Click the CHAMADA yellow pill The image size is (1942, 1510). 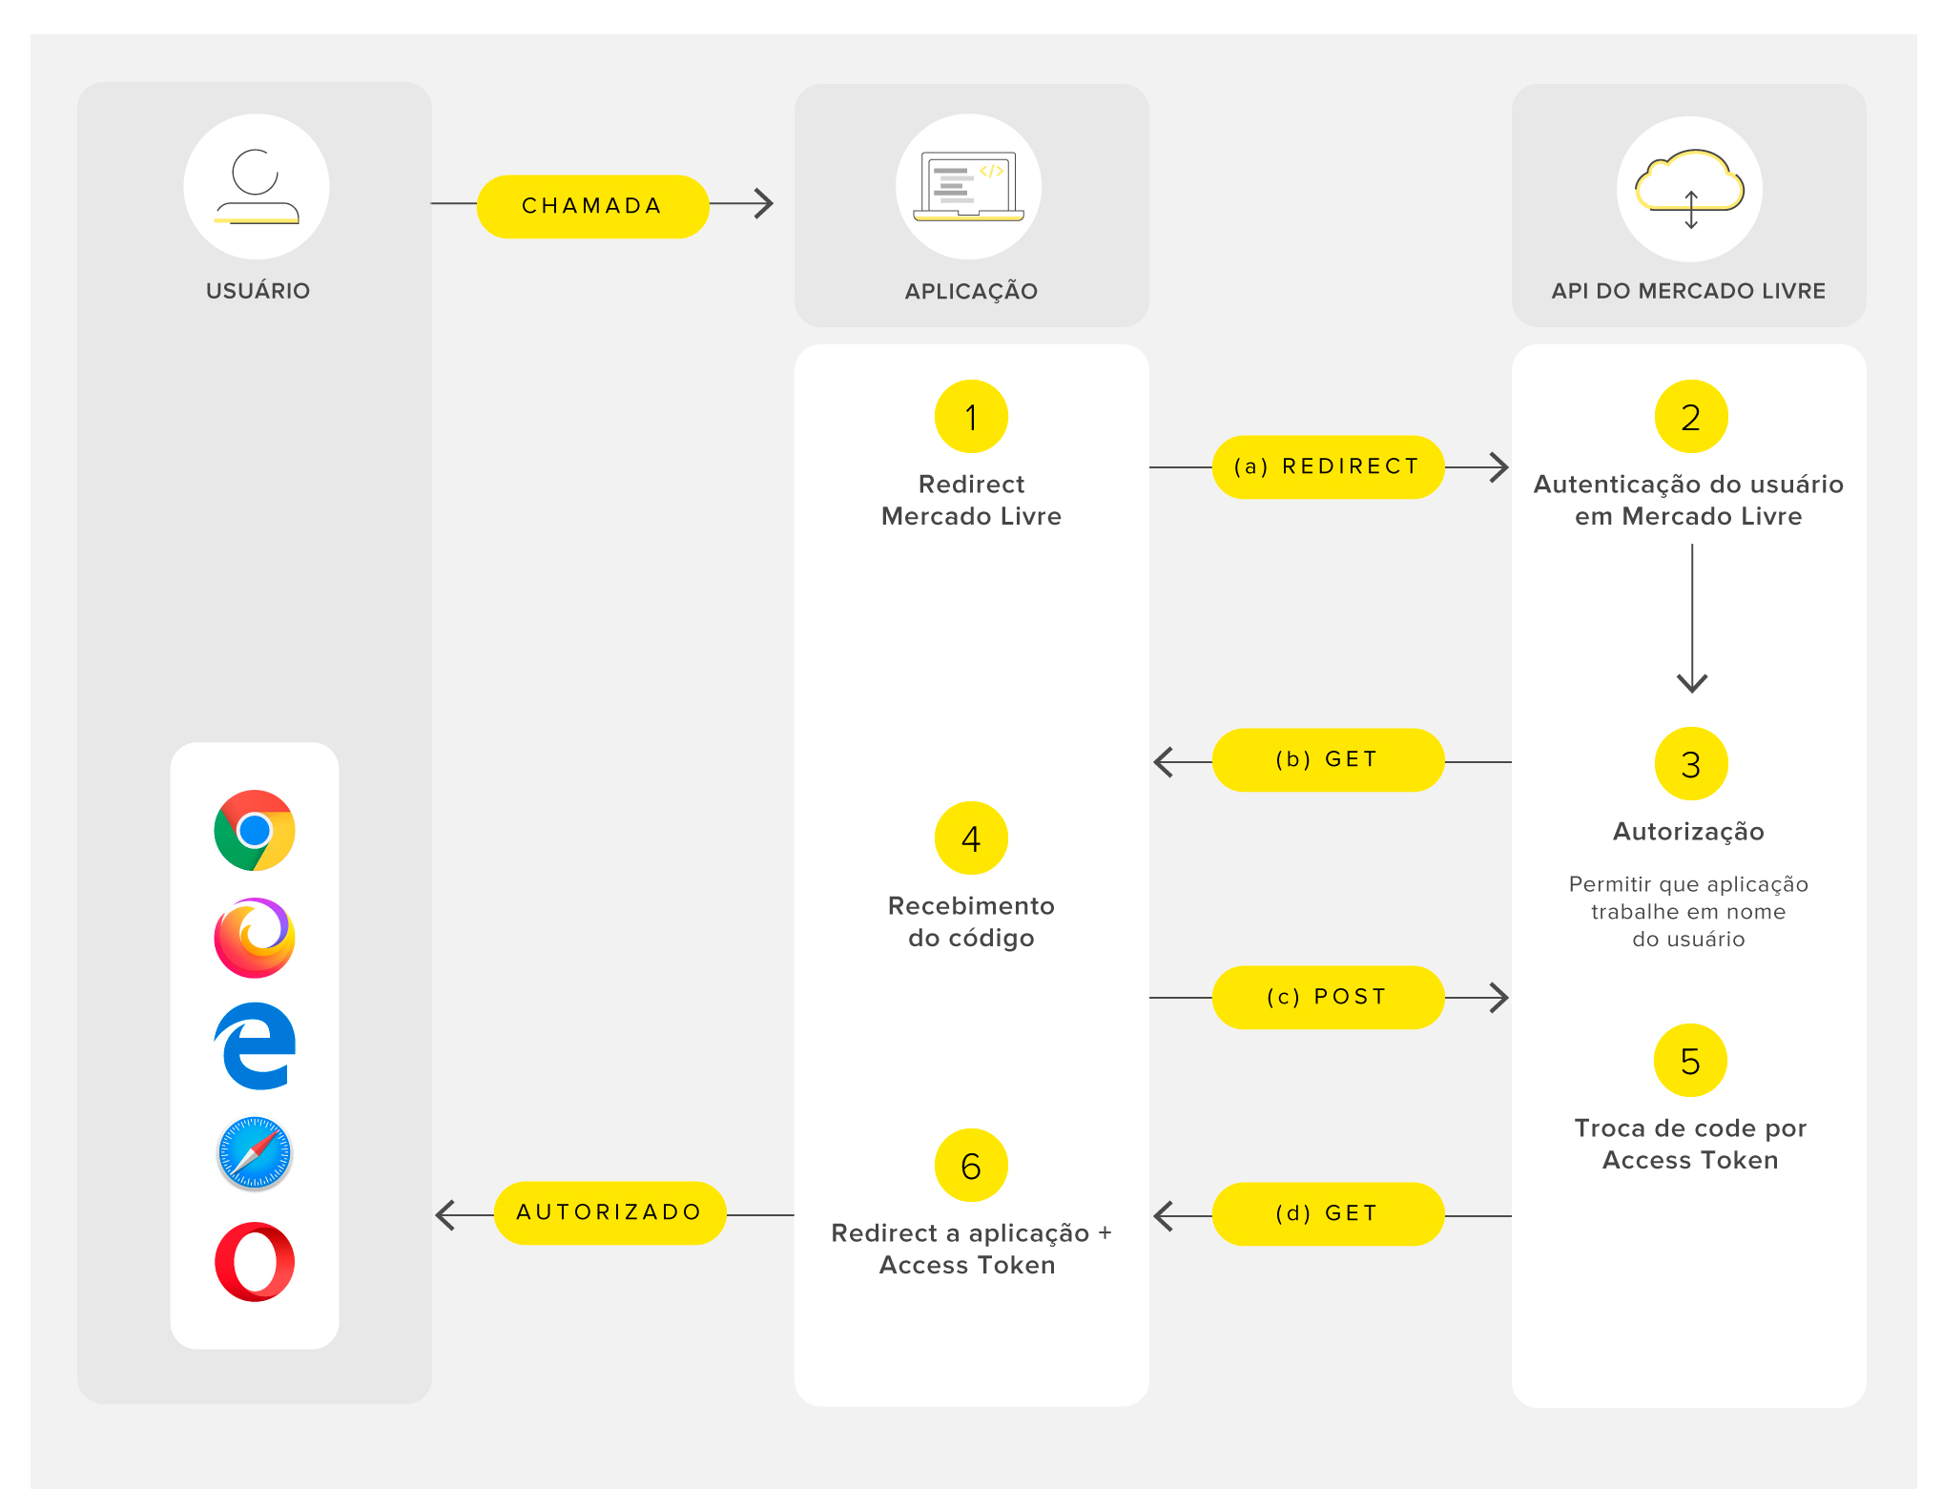pos(592,206)
